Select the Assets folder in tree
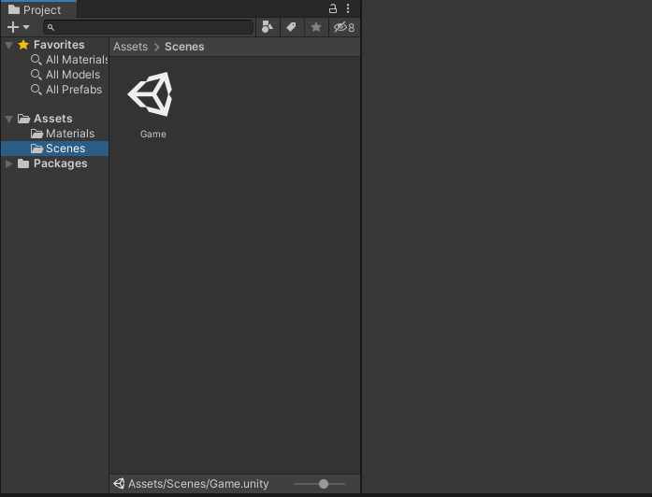 pos(52,119)
